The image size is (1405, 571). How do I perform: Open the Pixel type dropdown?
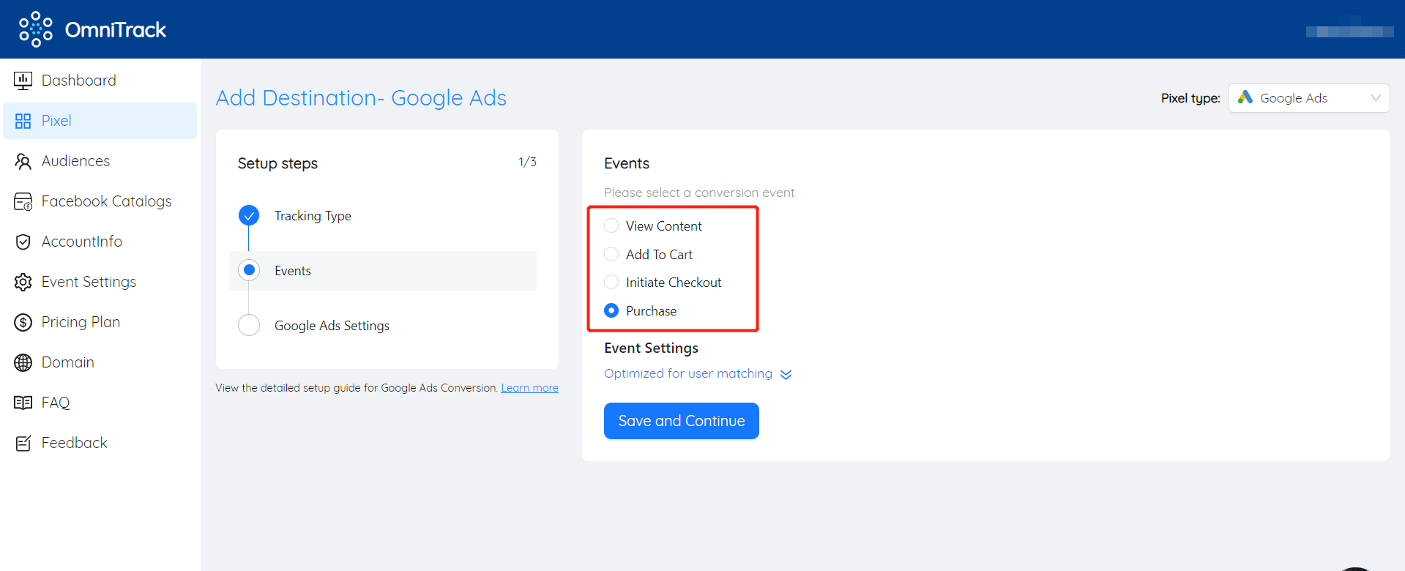1308,98
